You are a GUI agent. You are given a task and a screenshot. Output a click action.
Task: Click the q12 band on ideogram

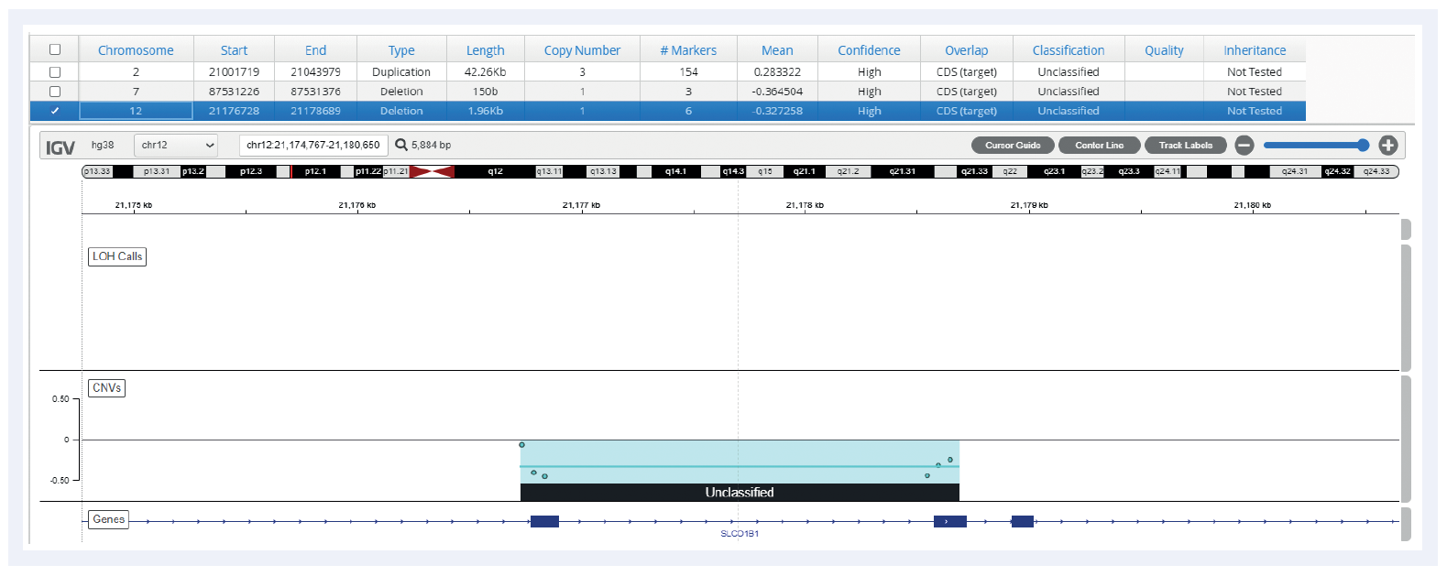[495, 171]
